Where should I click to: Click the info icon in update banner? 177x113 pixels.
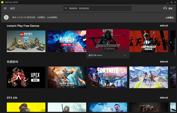click(6, 17)
